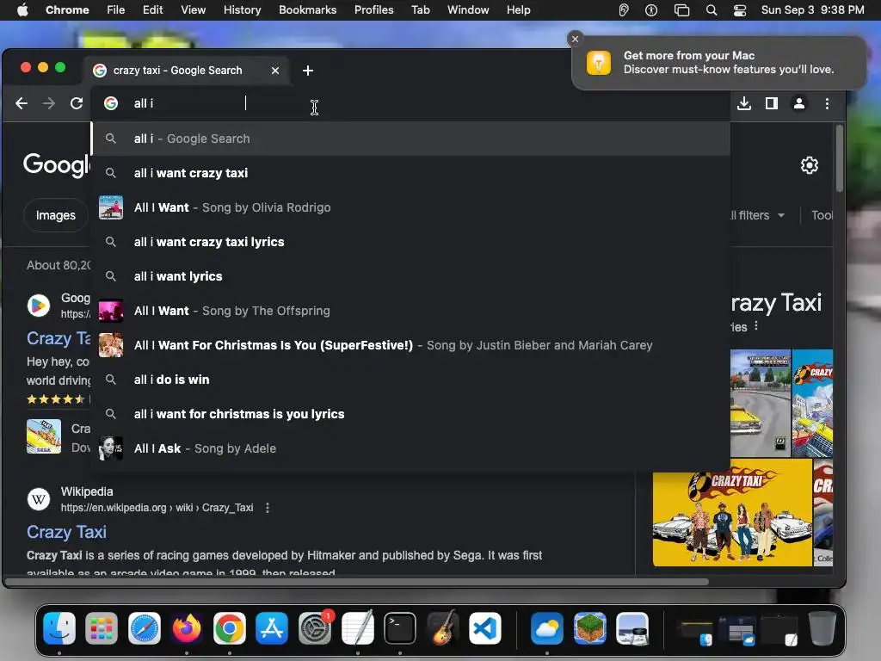Screen dimensions: 881x661
Task: Open the Bookmarks menu
Action: tap(307, 10)
